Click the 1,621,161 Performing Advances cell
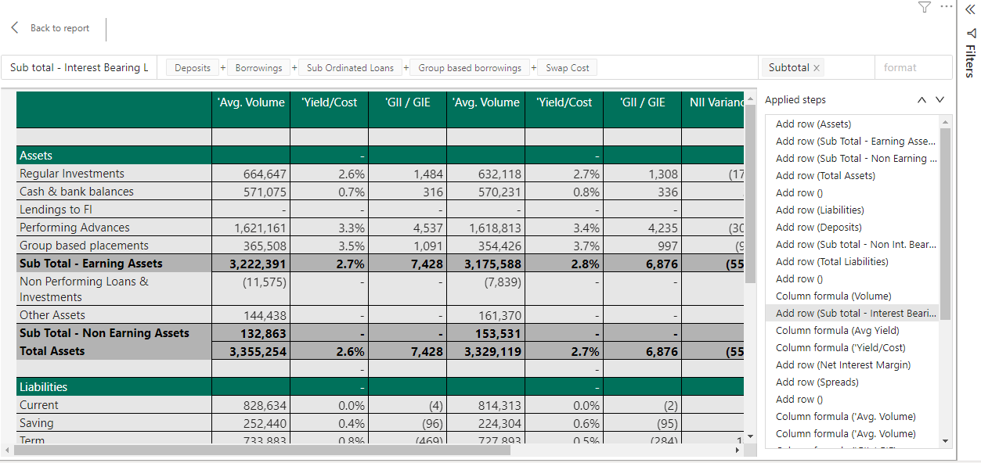This screenshot has height=463, width=981. click(251, 228)
